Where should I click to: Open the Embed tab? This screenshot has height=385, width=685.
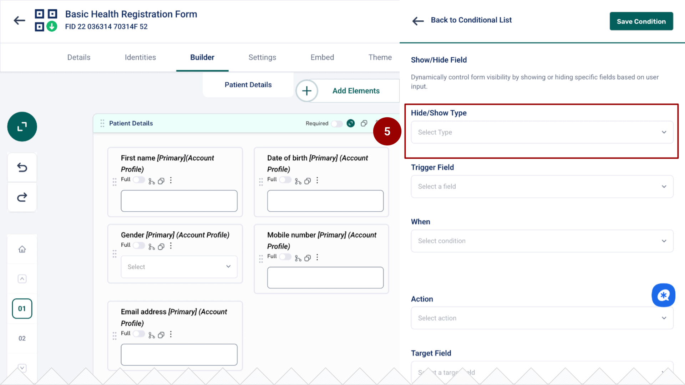[x=322, y=57]
